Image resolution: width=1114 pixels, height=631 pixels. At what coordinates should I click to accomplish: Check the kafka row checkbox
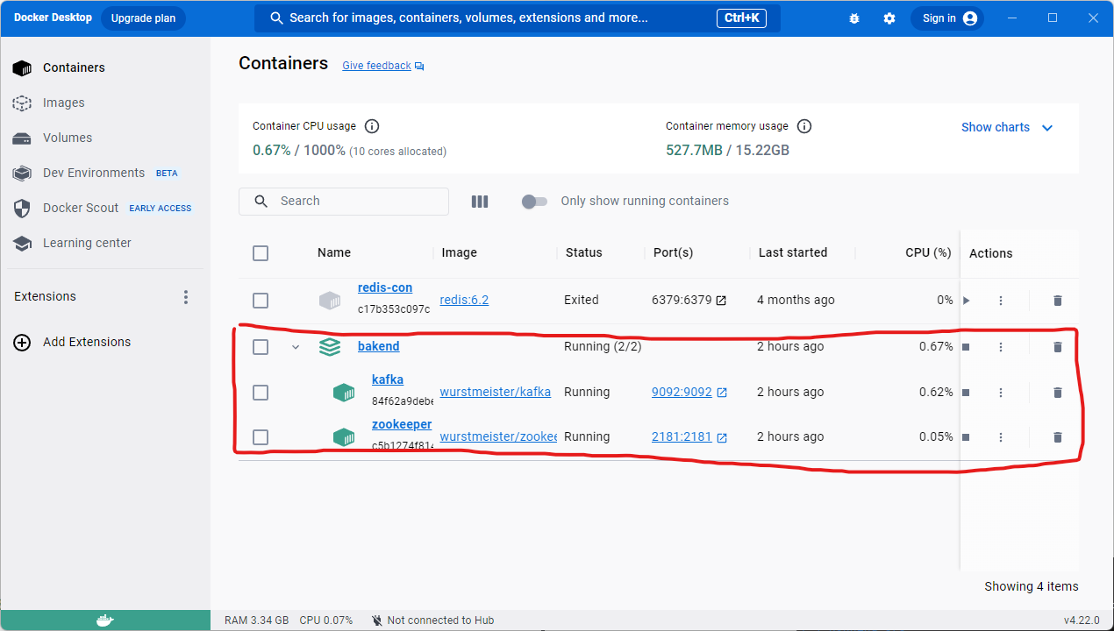point(261,393)
